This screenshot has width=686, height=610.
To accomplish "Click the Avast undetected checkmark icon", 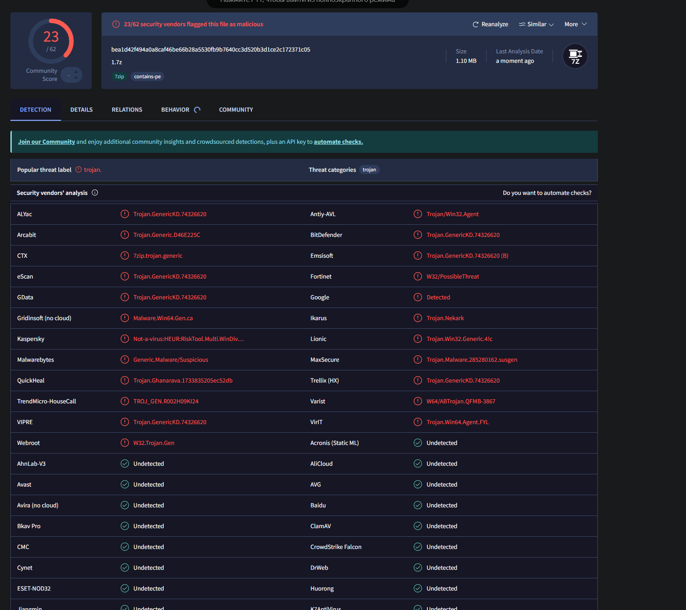I will tap(125, 484).
